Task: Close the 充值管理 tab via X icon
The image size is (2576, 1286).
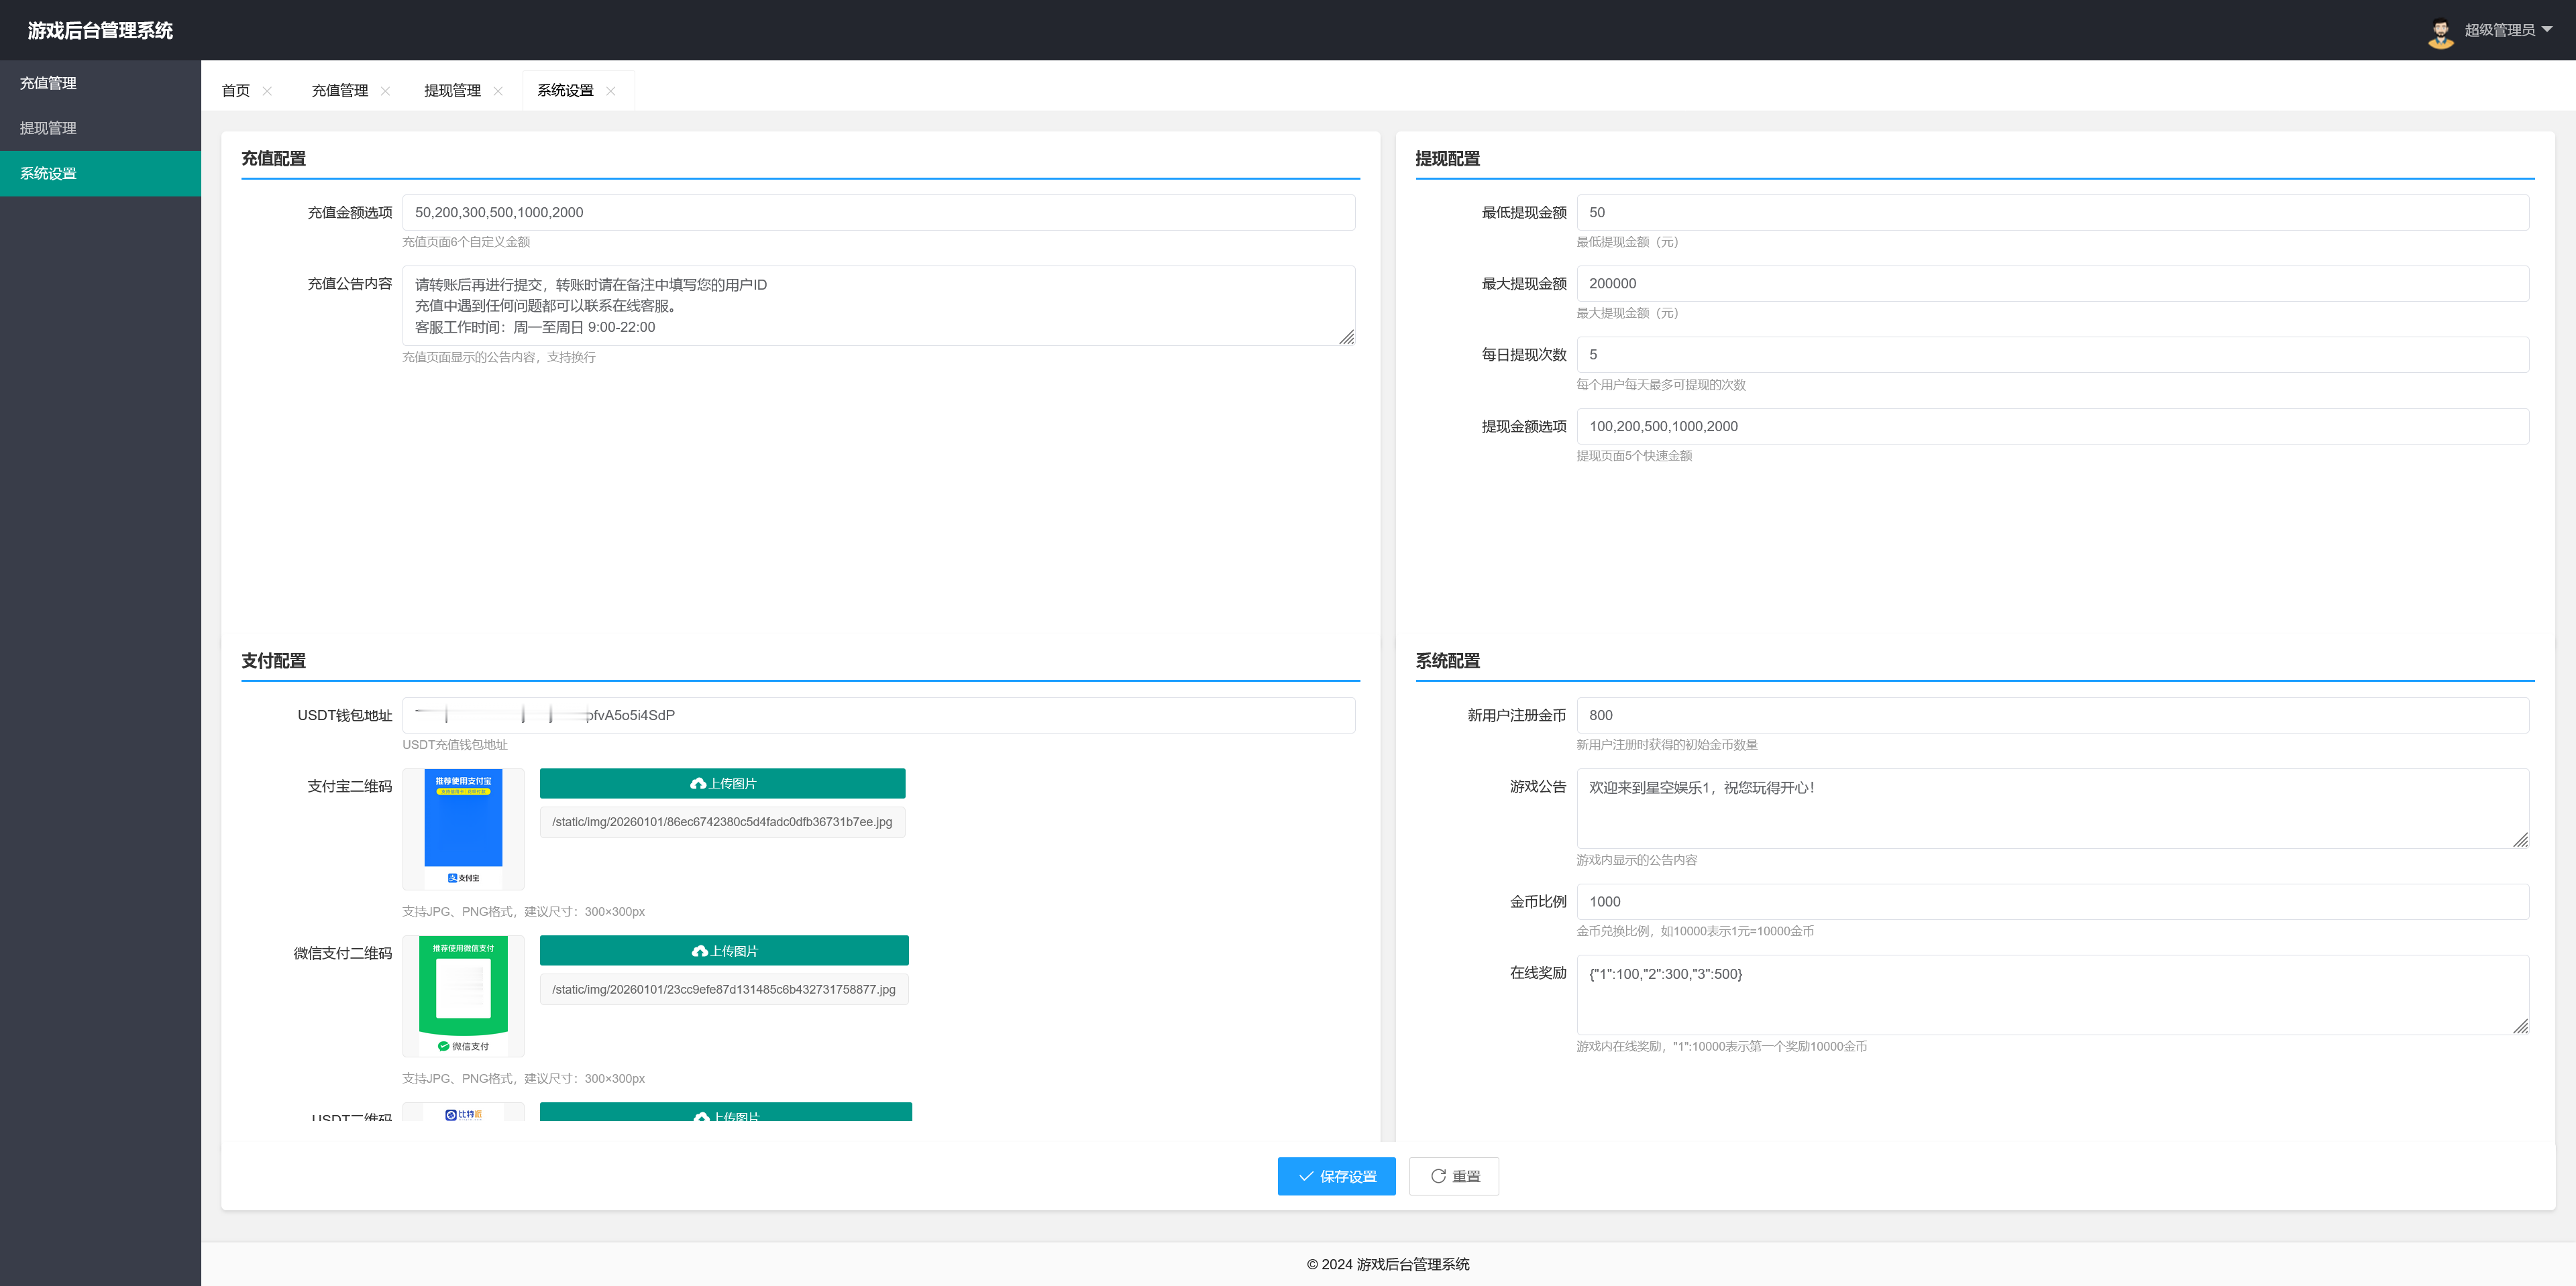Action: click(x=385, y=91)
